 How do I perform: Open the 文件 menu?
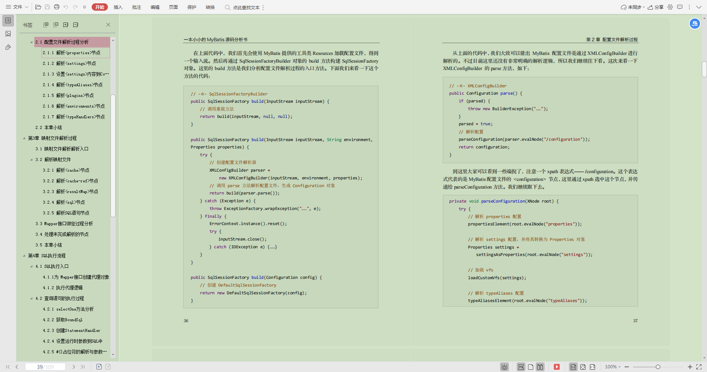17,7
